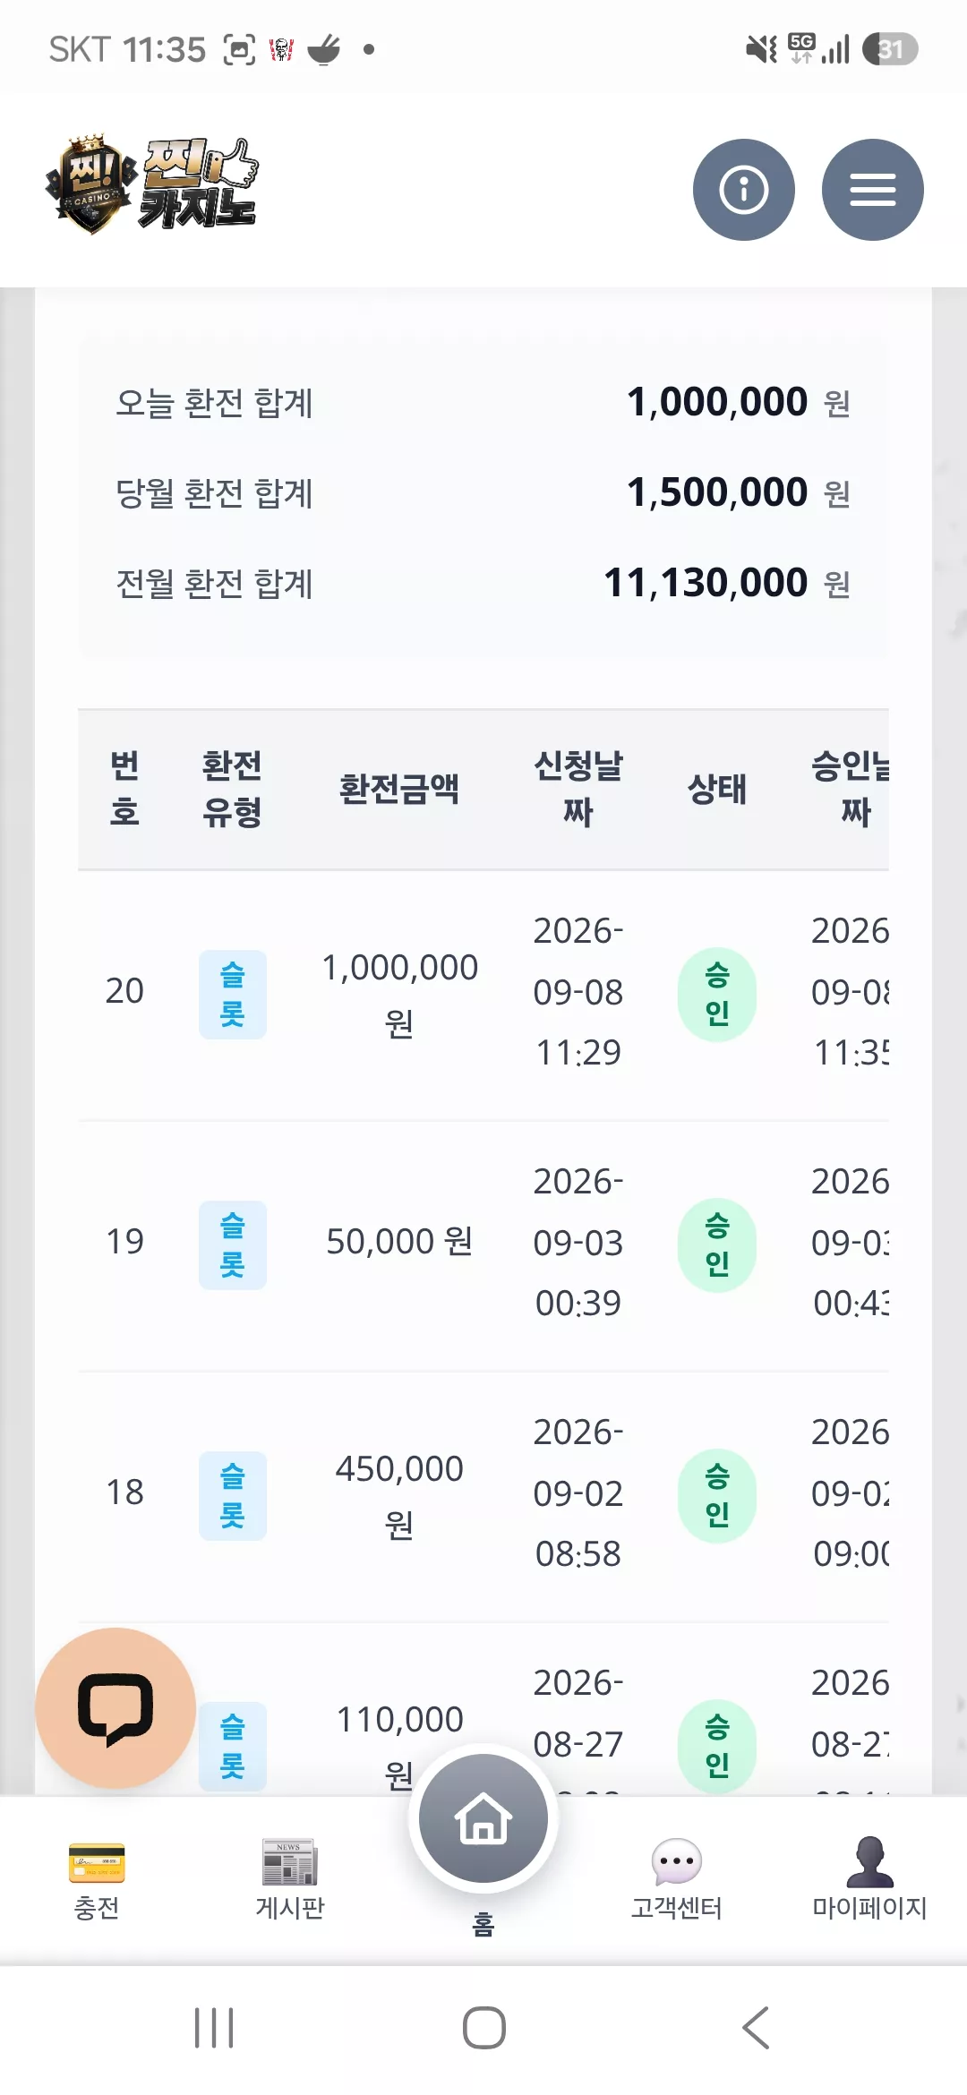Viewport: 967px width, 2095px height.
Task: Tap the 환전금액 column header
Action: tap(399, 789)
